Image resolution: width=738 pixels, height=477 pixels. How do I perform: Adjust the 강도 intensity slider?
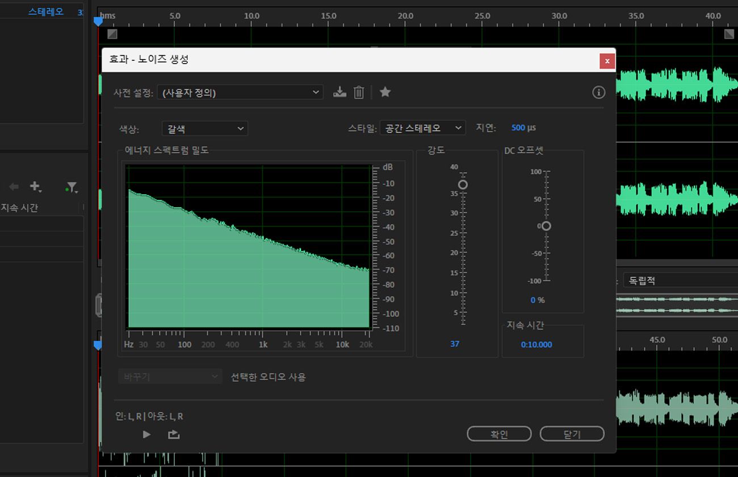coord(463,184)
